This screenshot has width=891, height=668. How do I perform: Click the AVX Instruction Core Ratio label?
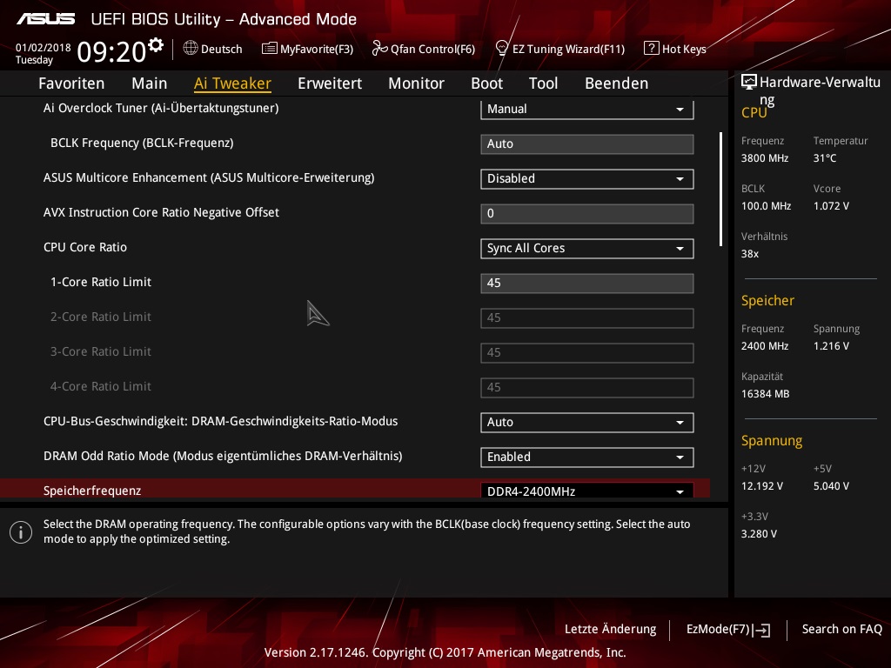coord(161,212)
